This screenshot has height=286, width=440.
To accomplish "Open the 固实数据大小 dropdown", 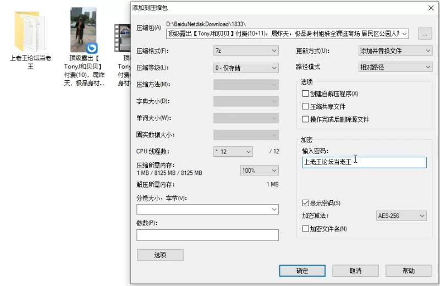I will (246, 135).
